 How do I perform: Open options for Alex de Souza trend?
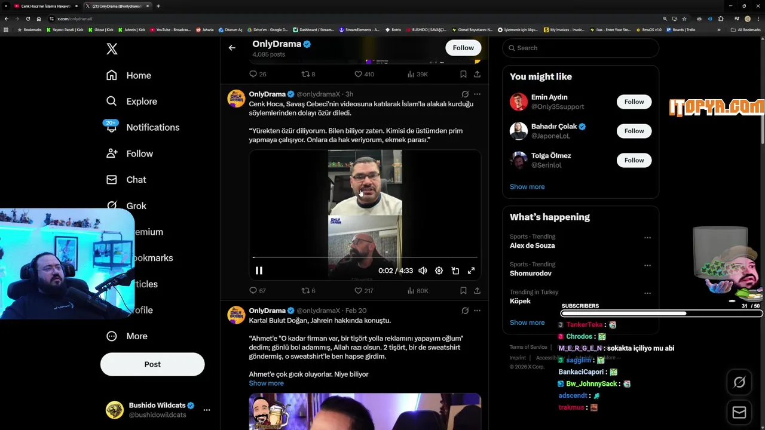pyautogui.click(x=647, y=238)
